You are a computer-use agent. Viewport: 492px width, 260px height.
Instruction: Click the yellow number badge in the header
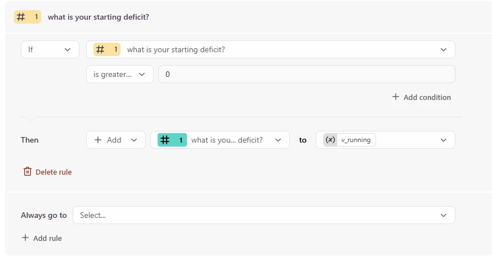tap(28, 17)
